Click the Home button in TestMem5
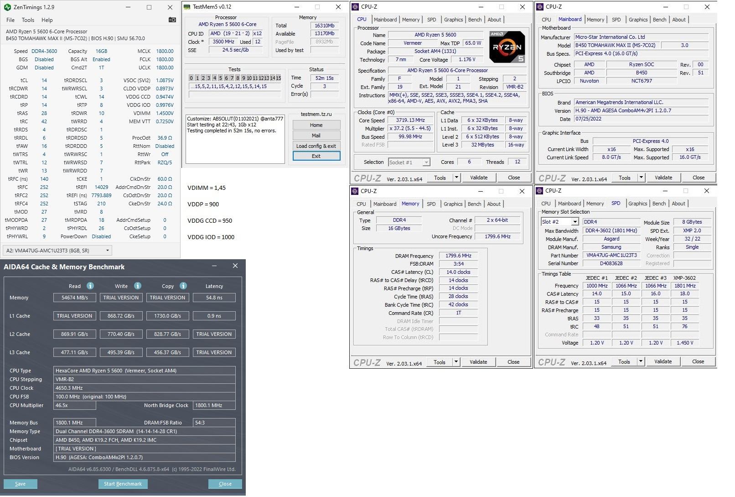The width and height of the screenshot is (735, 497). tap(316, 125)
